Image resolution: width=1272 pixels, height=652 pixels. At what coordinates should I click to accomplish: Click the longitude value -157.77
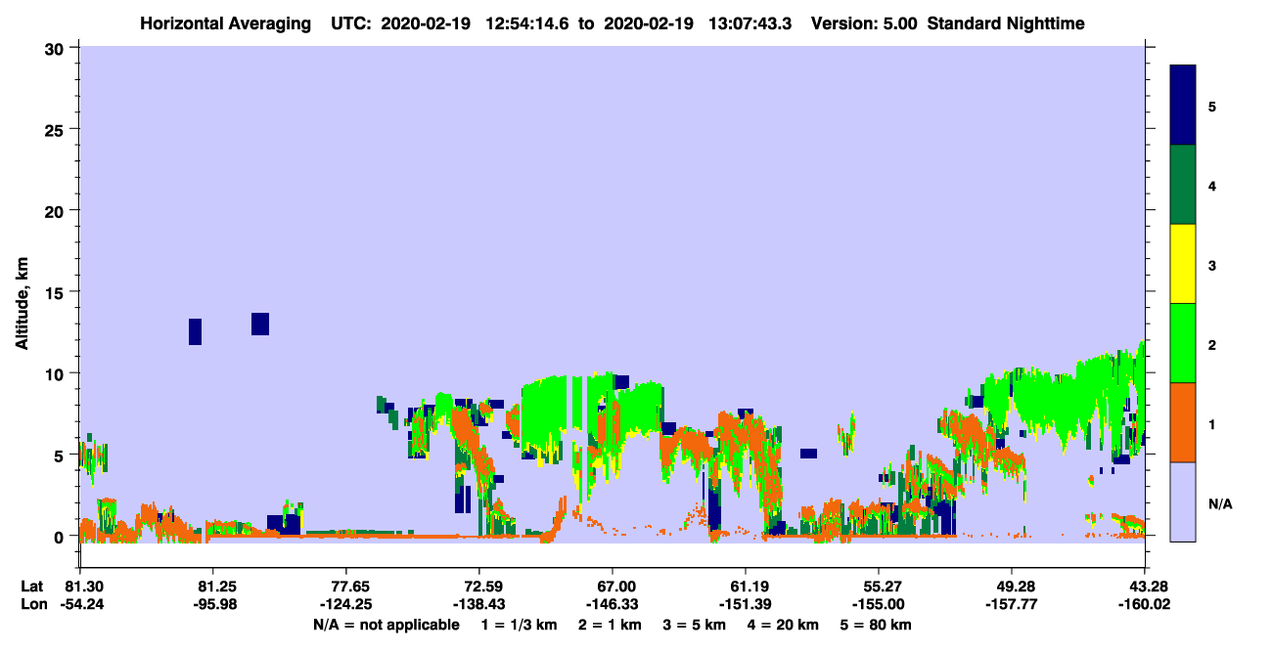click(1012, 604)
